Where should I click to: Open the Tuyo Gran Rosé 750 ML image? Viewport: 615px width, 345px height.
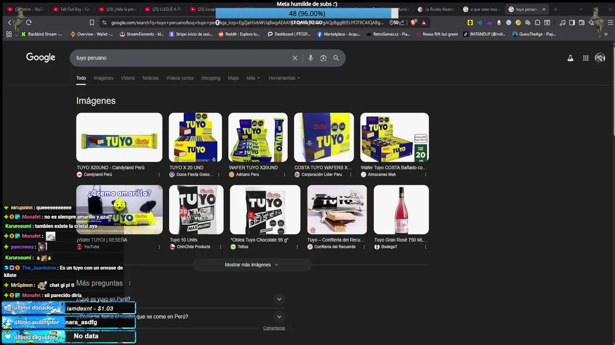click(401, 209)
